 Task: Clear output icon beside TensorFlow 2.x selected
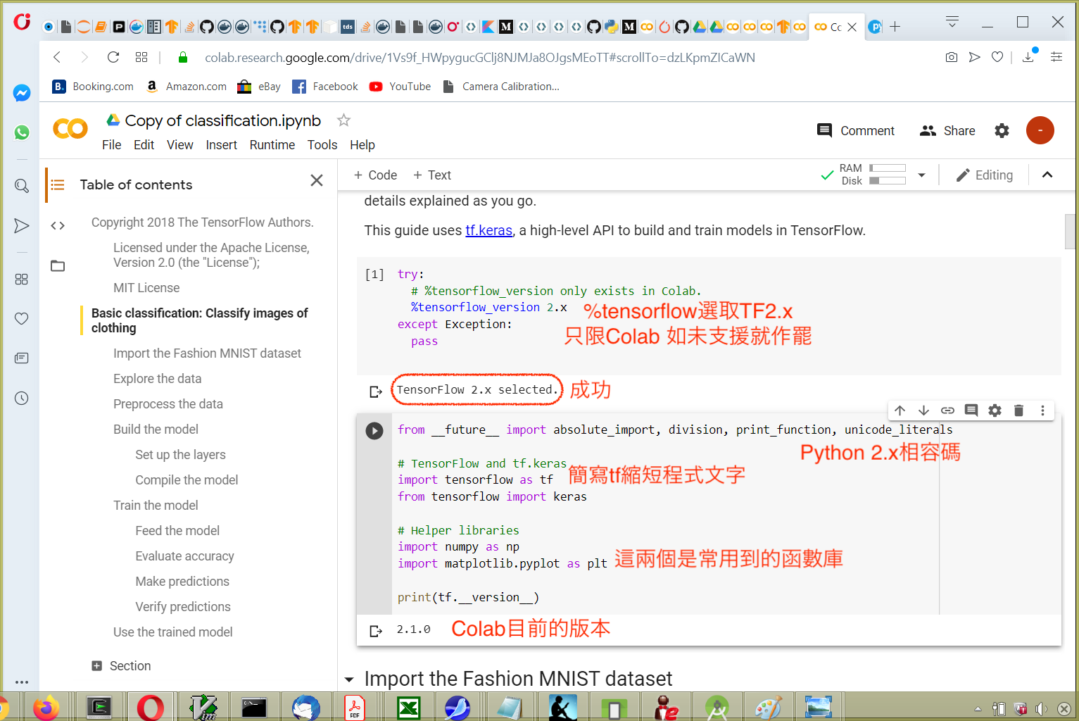tap(376, 391)
